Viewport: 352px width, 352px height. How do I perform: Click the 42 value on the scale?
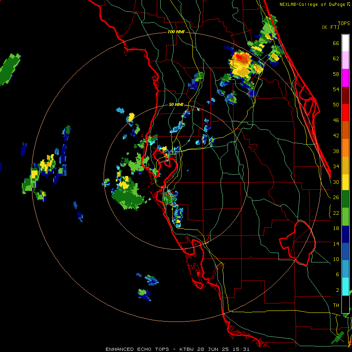click(x=336, y=136)
